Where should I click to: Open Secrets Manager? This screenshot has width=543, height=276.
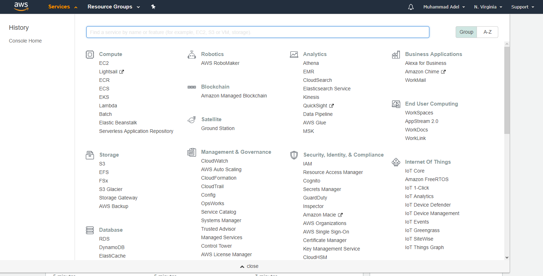coord(322,189)
